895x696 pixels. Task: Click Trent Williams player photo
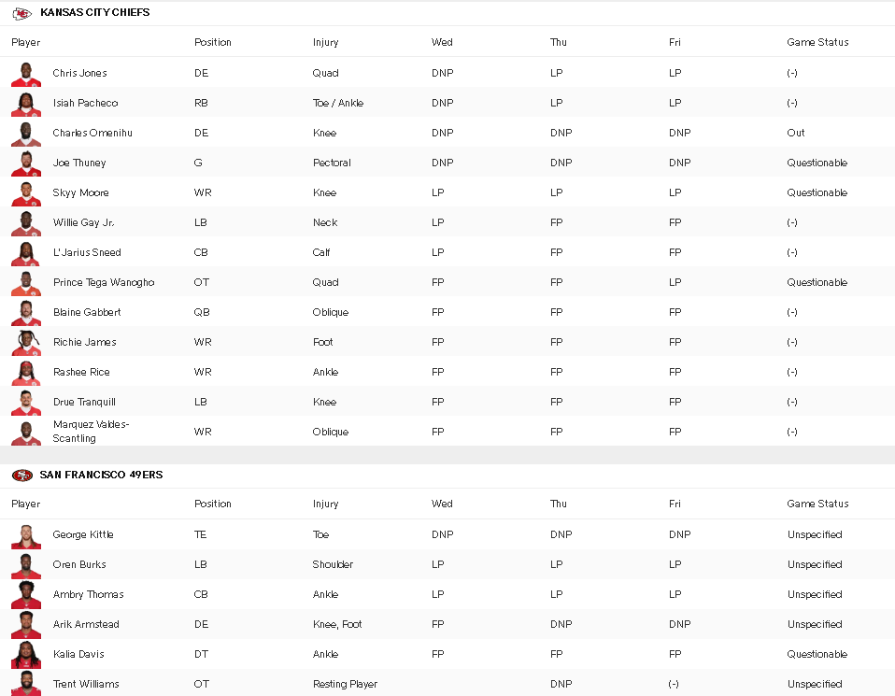(x=26, y=684)
